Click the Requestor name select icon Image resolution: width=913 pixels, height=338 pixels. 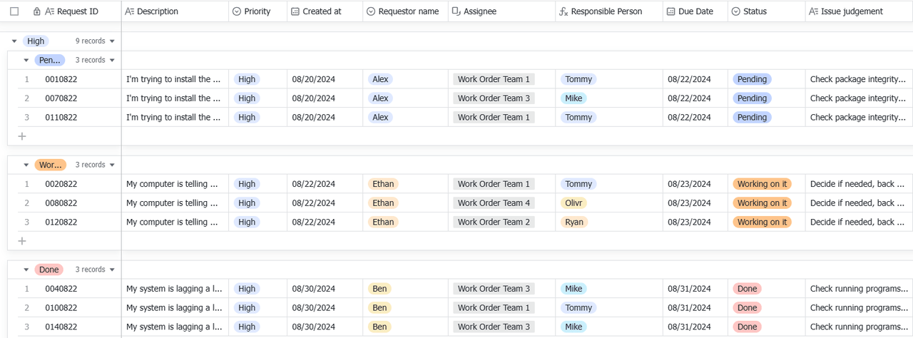(370, 11)
